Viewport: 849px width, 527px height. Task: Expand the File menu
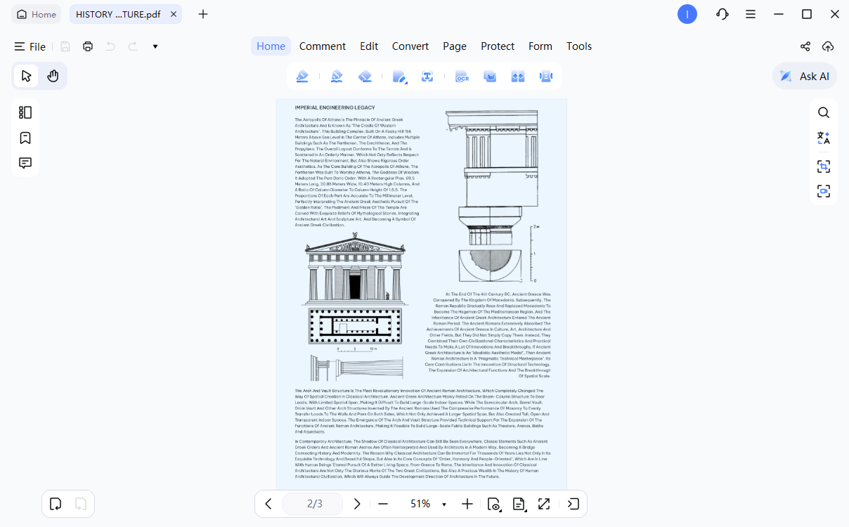pos(31,46)
